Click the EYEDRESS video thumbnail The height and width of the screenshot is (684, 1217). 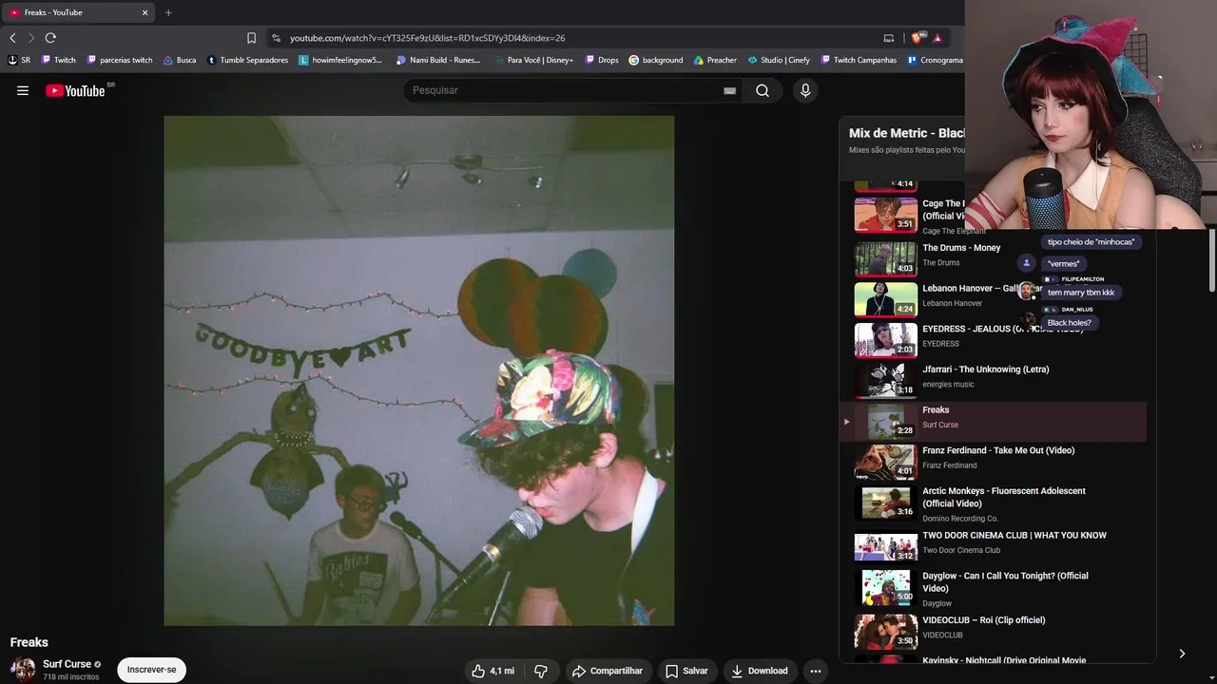(x=886, y=340)
